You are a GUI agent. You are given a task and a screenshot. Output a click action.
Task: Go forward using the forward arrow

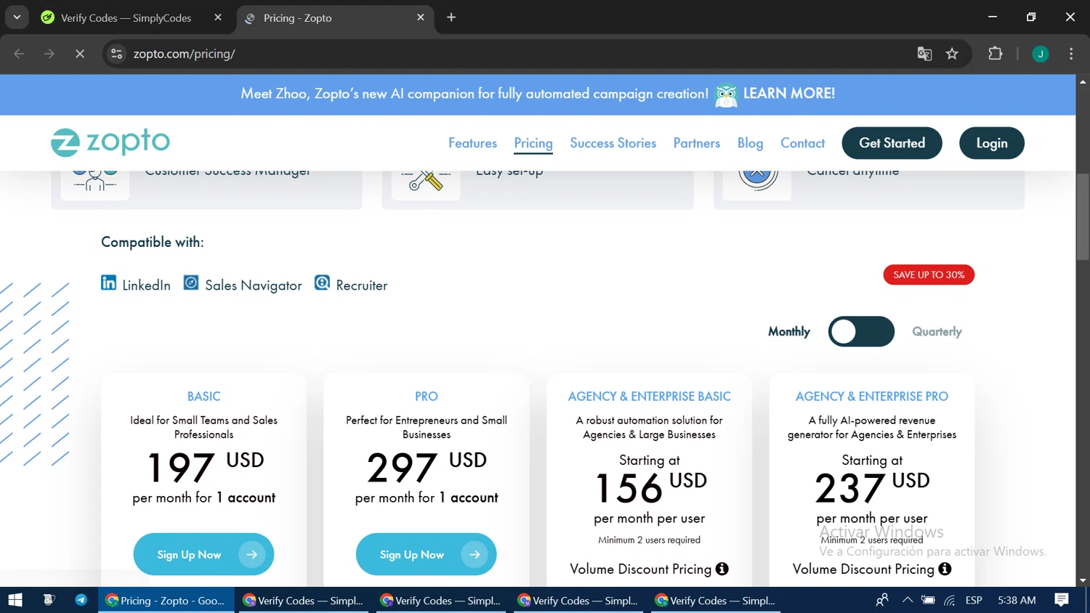point(49,54)
